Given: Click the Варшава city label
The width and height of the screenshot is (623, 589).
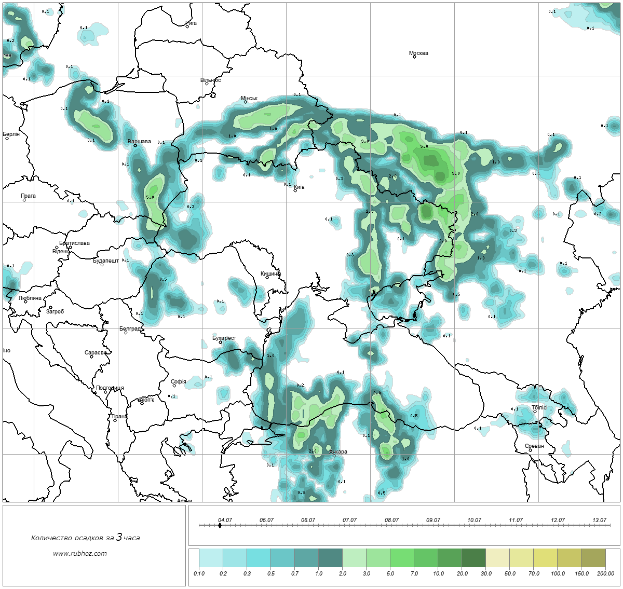Looking at the screenshot, I should [x=139, y=141].
